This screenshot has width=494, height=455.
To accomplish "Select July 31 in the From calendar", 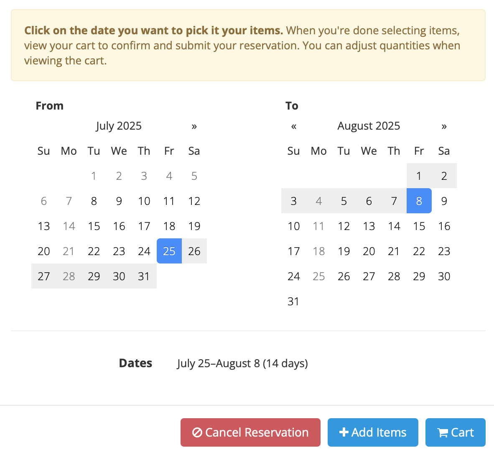I will (144, 276).
